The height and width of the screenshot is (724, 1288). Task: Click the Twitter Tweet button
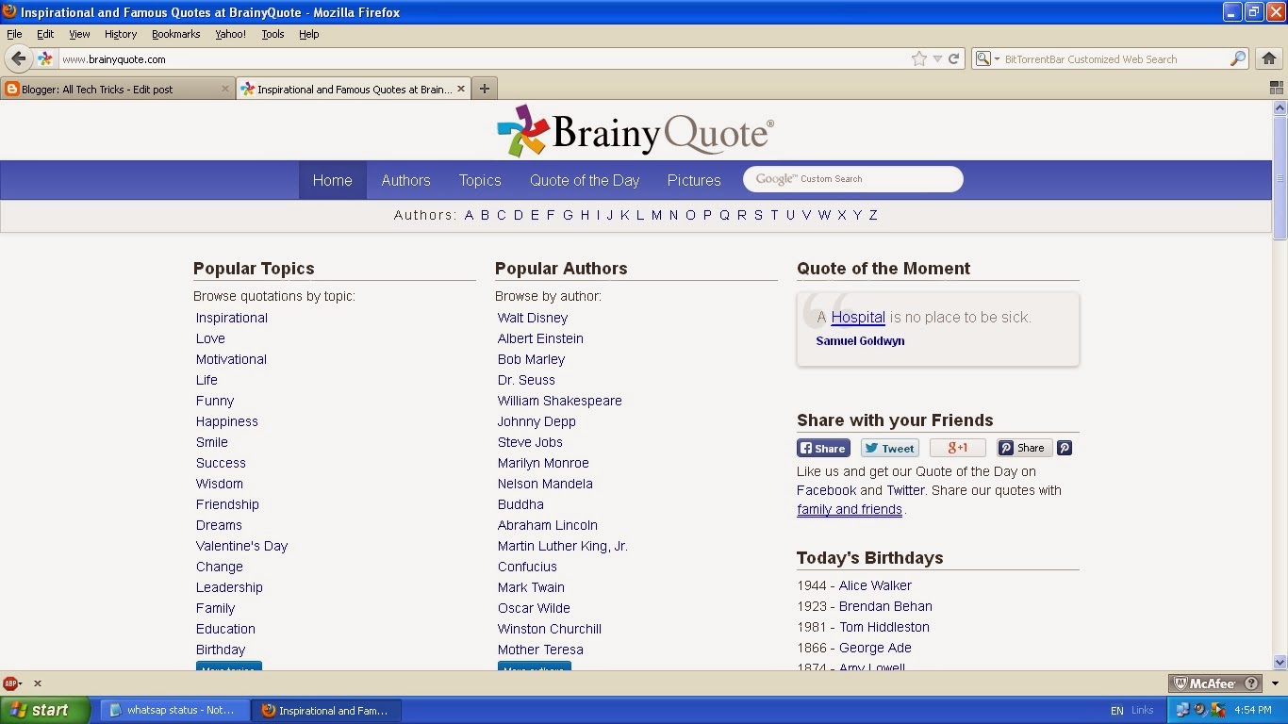coord(889,449)
